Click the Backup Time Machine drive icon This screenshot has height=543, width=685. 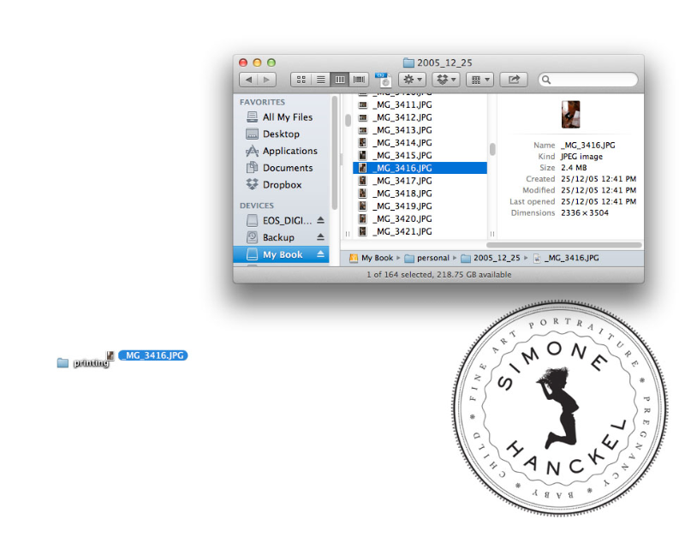[x=252, y=237]
